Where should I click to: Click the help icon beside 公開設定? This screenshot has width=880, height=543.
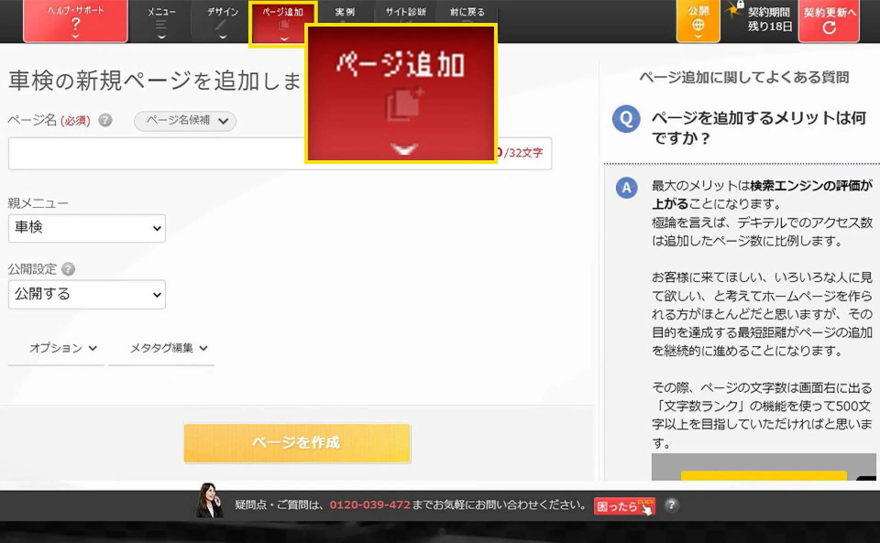click(68, 269)
